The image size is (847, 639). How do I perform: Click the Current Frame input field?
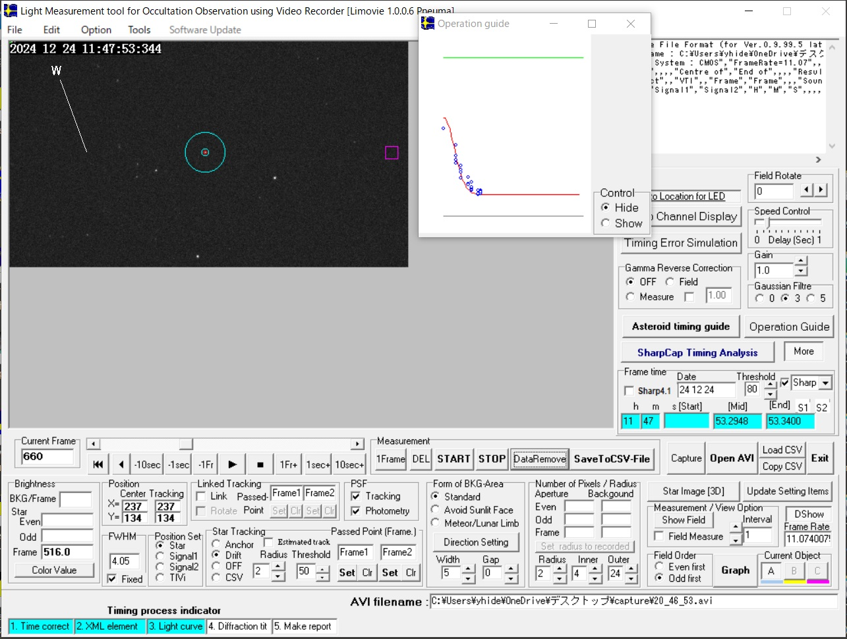[47, 457]
